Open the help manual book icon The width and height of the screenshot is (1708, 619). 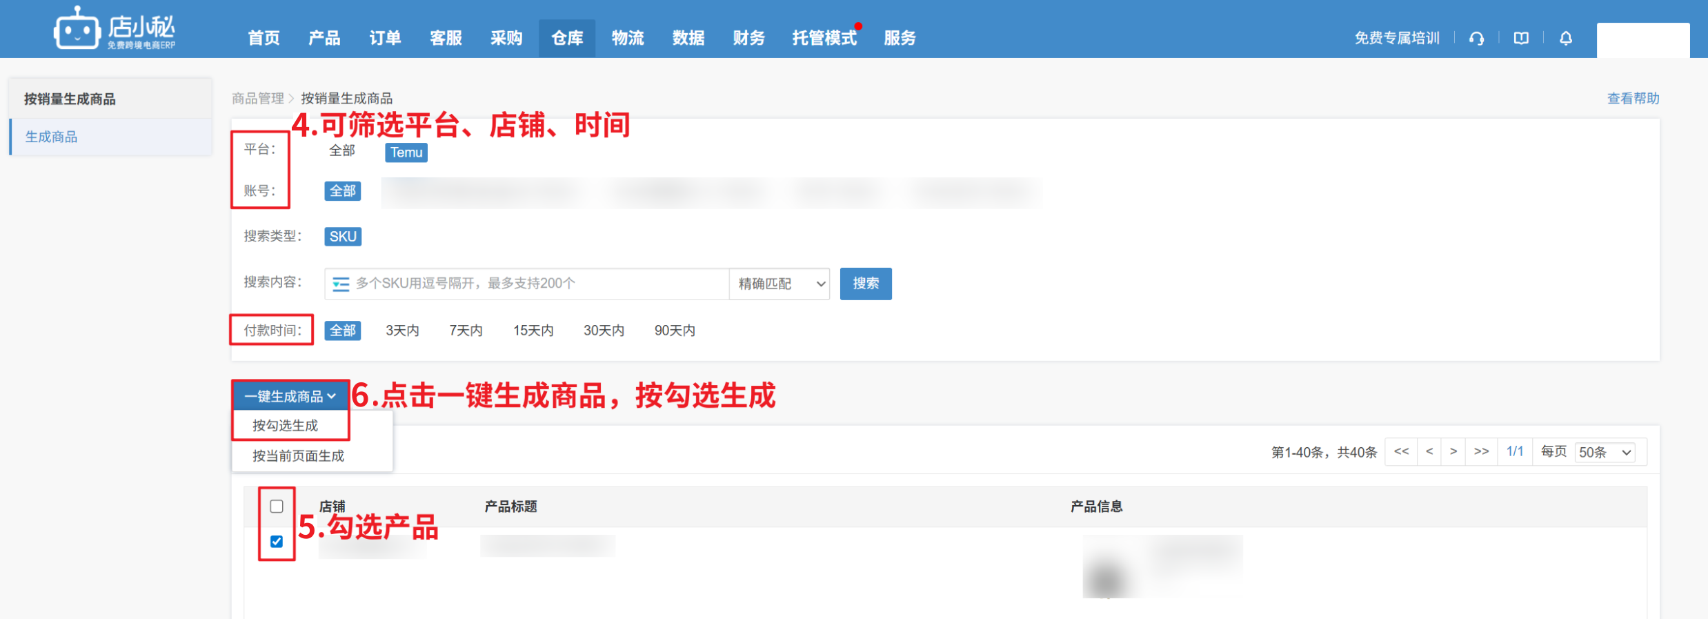tap(1521, 39)
